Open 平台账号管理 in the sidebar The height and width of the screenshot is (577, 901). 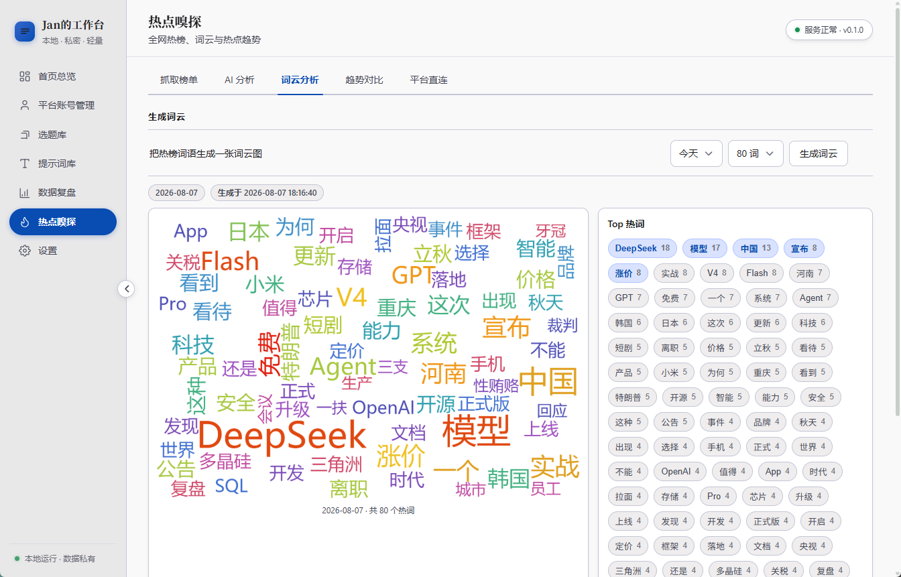pos(63,105)
